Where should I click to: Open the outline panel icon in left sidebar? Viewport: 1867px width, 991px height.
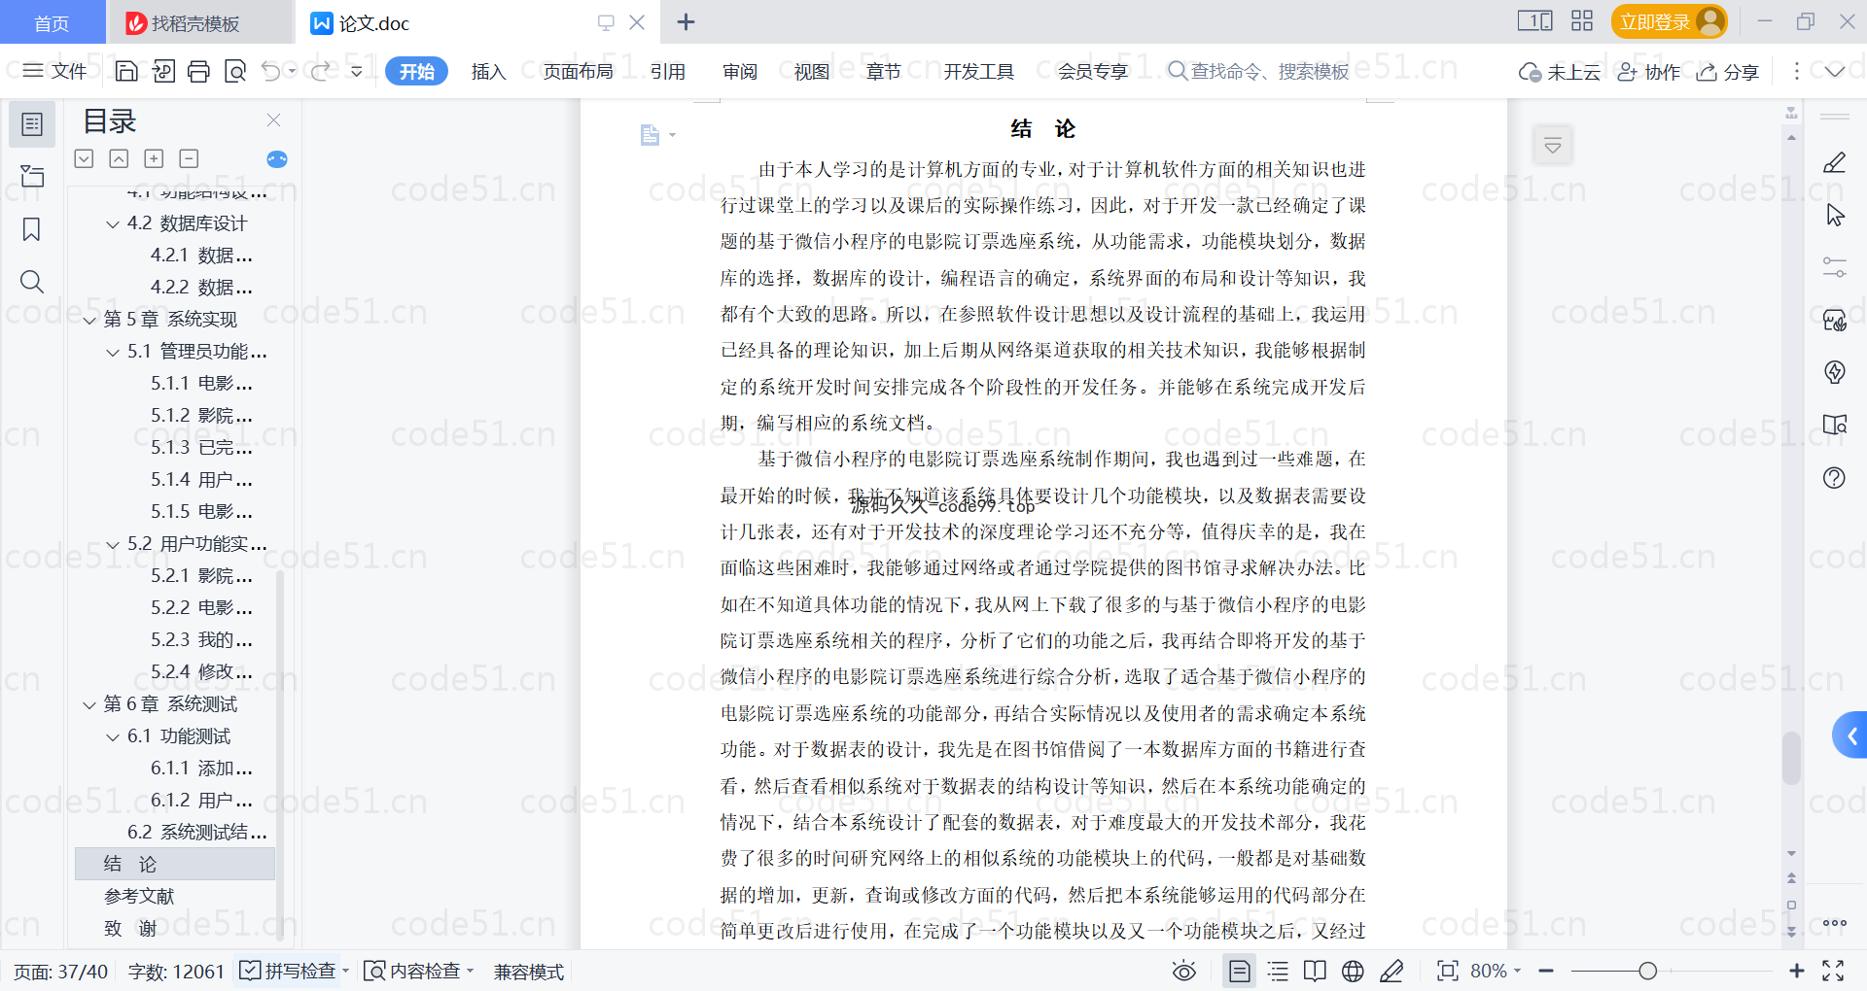pyautogui.click(x=32, y=124)
